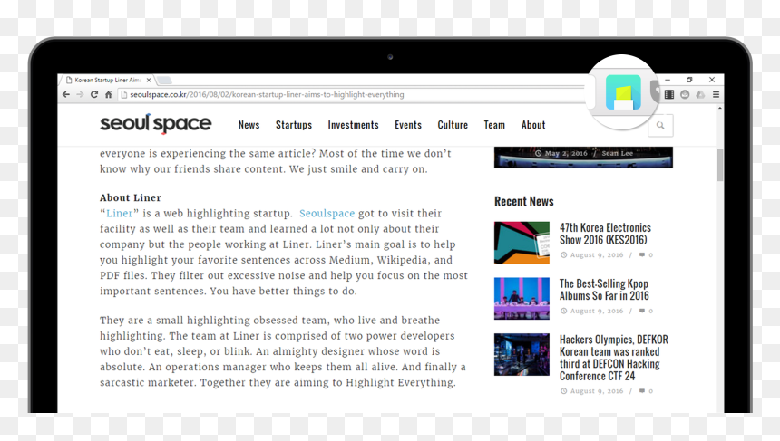The width and height of the screenshot is (780, 441).
Task: Open the browser home page icon
Action: pos(109,94)
